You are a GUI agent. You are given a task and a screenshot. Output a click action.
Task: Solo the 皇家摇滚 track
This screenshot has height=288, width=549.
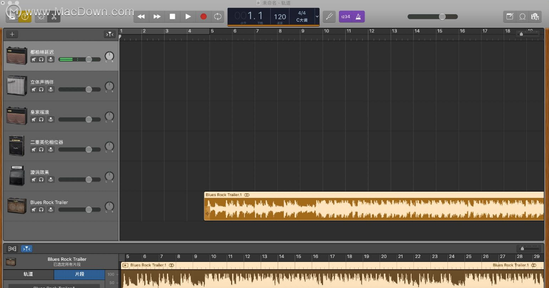click(x=41, y=120)
